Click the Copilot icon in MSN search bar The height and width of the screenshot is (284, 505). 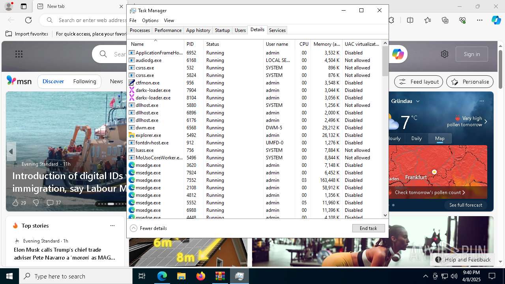(x=398, y=54)
